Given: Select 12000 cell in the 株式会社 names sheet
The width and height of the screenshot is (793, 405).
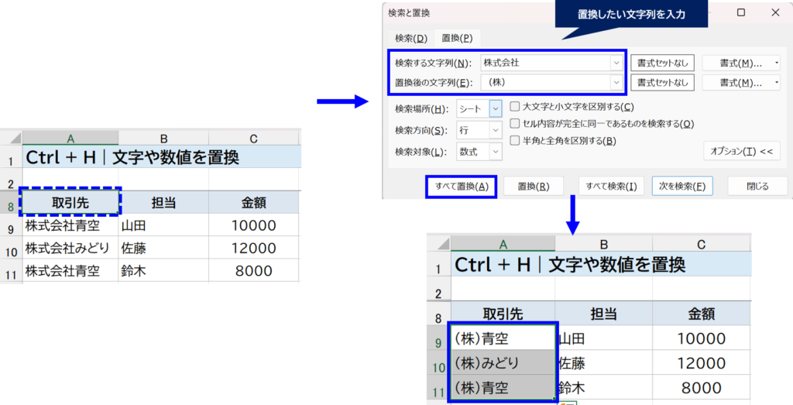Looking at the screenshot, I should (x=254, y=248).
